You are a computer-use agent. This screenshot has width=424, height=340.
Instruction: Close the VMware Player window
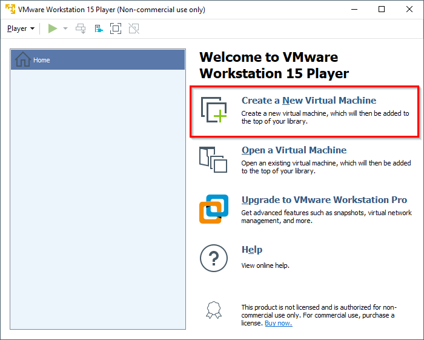[x=409, y=9]
